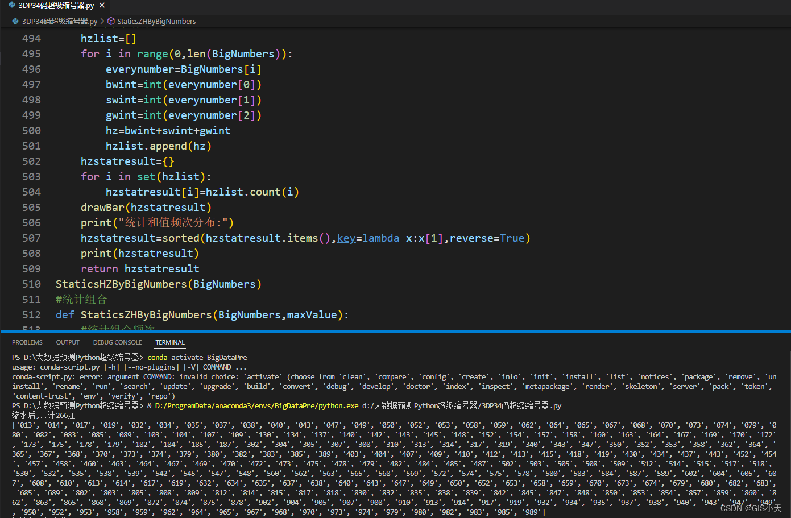Click the '缩水后,共计266注' terminal output line

pyautogui.click(x=43, y=416)
